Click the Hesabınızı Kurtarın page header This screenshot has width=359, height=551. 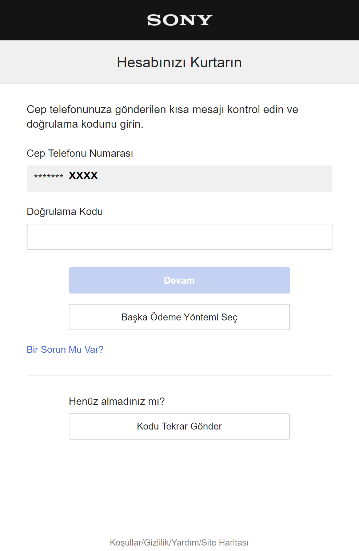coord(179,62)
